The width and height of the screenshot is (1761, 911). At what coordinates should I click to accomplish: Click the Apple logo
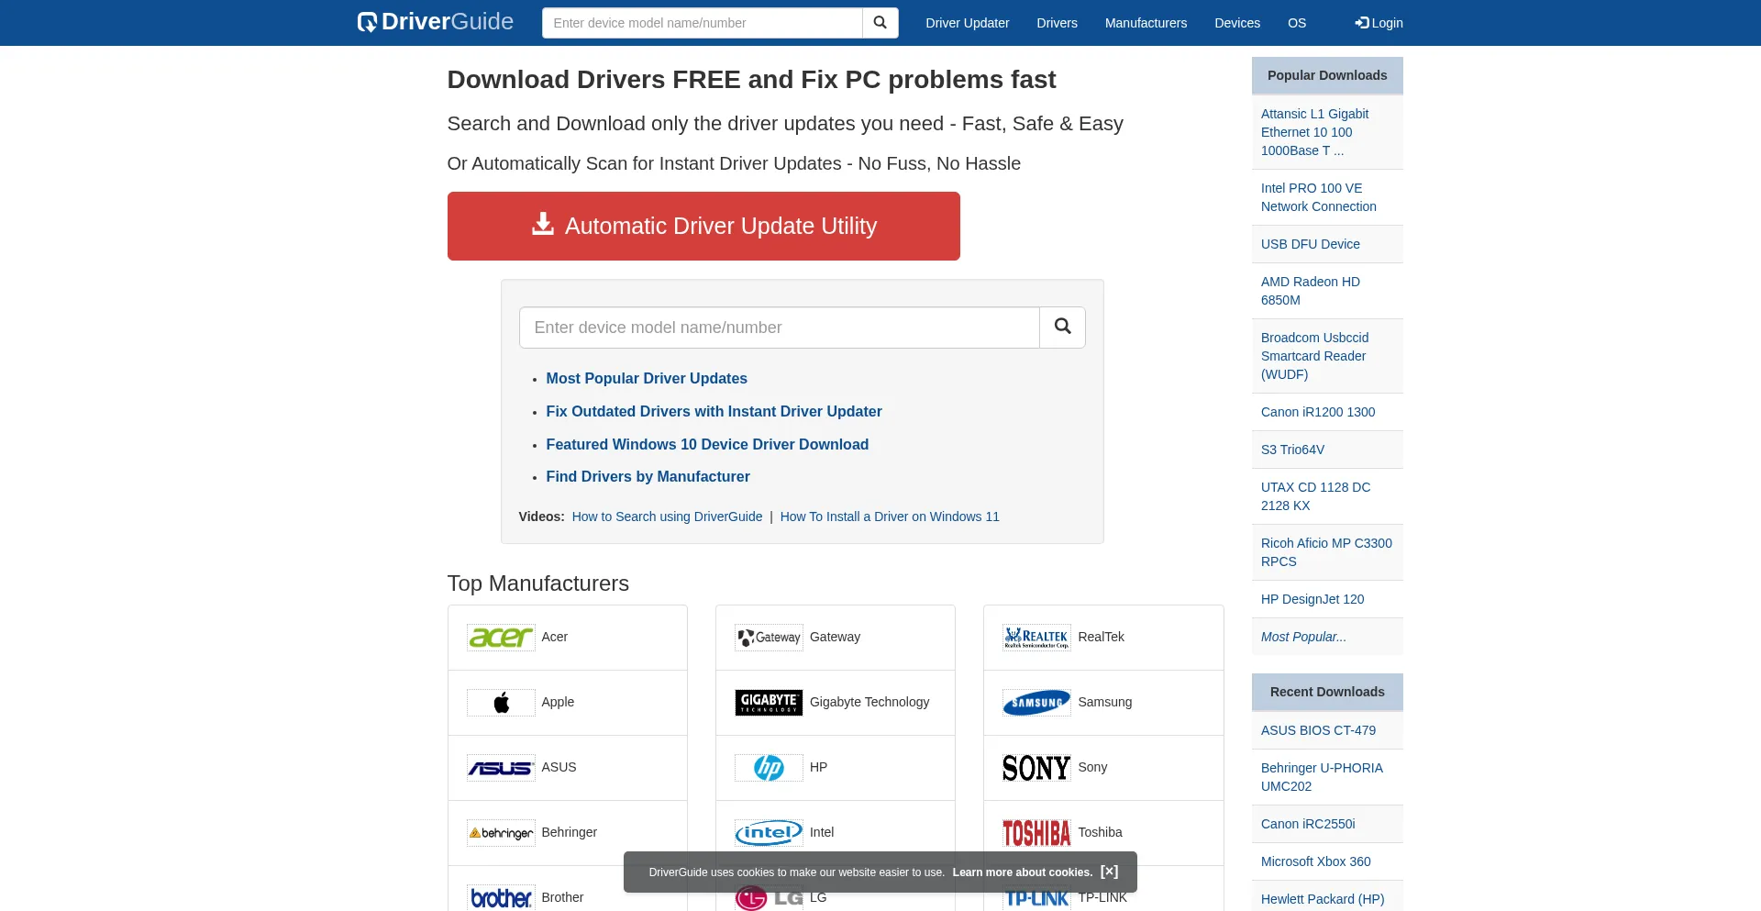pos(501,703)
